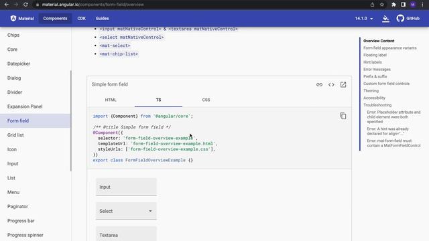Screen dimensions: 429x241
Task: Click the share icon in the address bar
Action: (x=372, y=5)
